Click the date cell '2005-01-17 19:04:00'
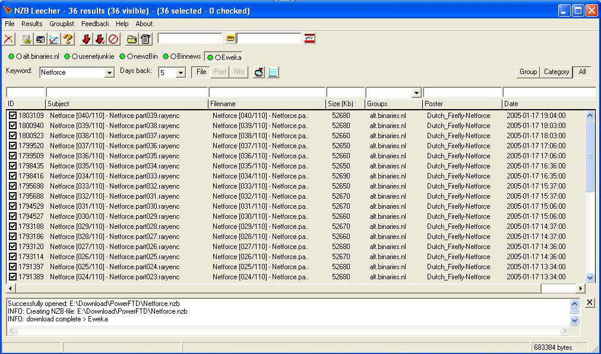 pyautogui.click(x=536, y=116)
